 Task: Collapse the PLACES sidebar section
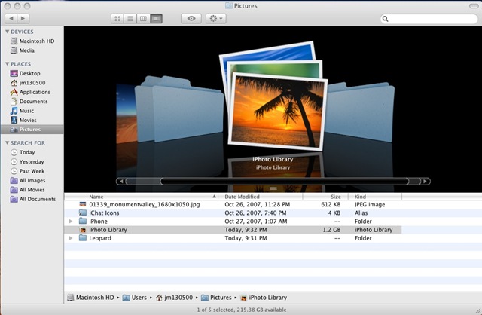7,64
